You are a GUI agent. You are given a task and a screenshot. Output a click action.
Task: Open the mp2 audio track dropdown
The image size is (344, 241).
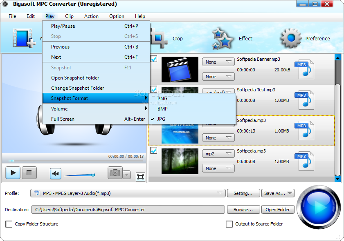click(218, 154)
